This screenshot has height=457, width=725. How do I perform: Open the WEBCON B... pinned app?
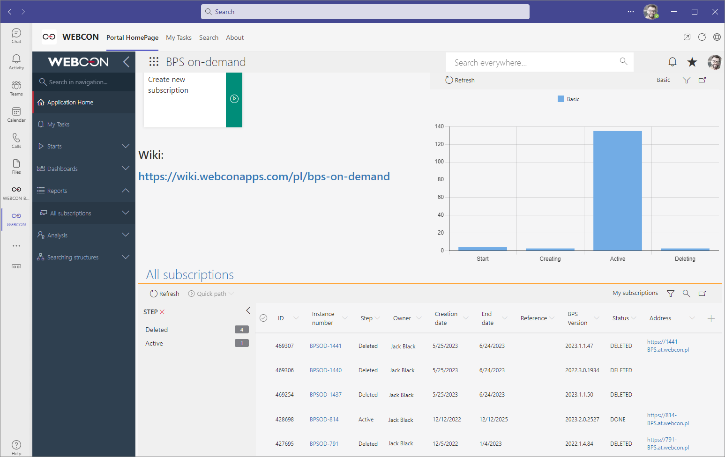[x=16, y=192]
